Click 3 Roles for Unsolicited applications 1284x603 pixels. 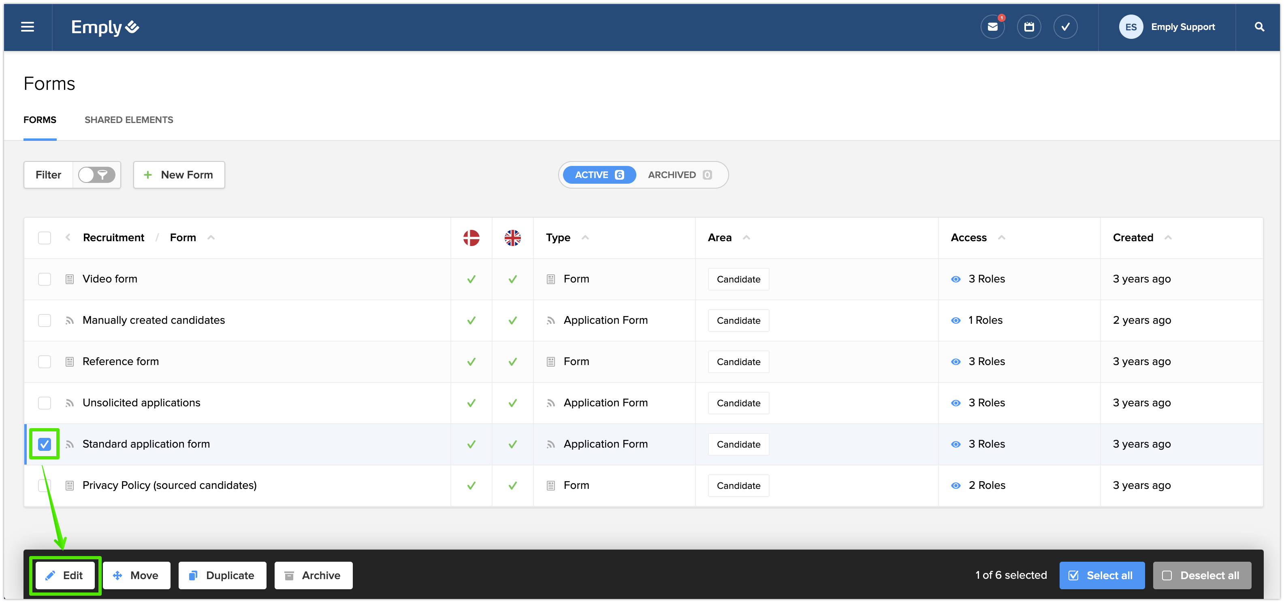tap(986, 403)
